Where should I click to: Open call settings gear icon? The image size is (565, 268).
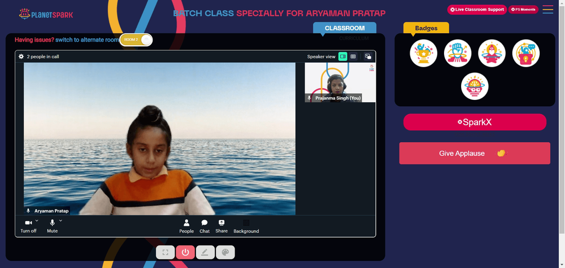click(x=21, y=56)
